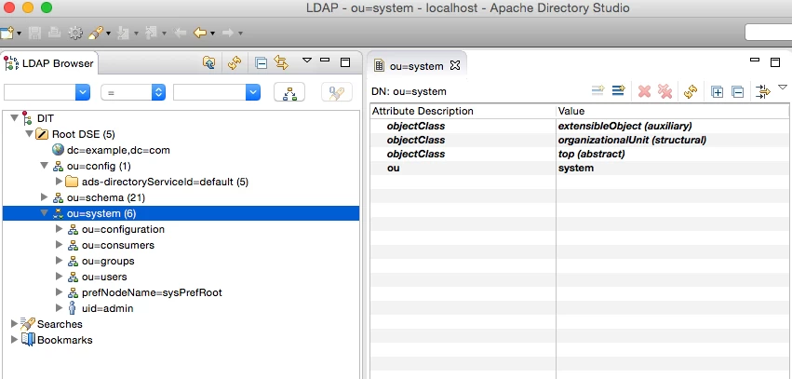The image size is (792, 379).
Task: Open the Back history dropdown arrow
Action: tap(212, 34)
